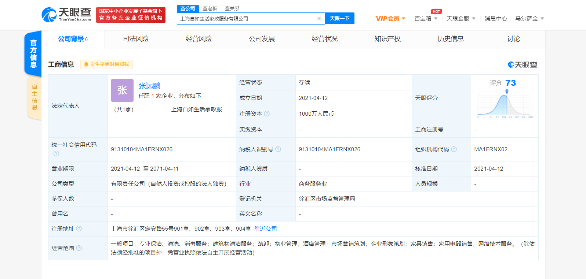Screen dimensions: 586x279
Task: Click the purple 张 avatar
Action: (122, 90)
